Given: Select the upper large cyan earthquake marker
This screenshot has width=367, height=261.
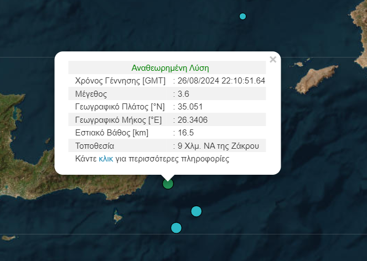Looking at the screenshot, I should click(x=196, y=211).
